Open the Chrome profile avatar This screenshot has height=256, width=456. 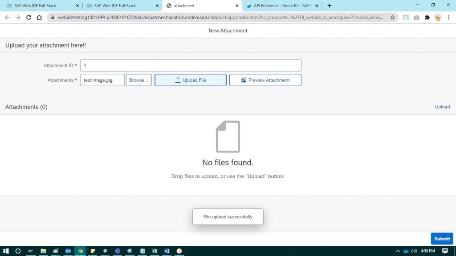click(438, 17)
